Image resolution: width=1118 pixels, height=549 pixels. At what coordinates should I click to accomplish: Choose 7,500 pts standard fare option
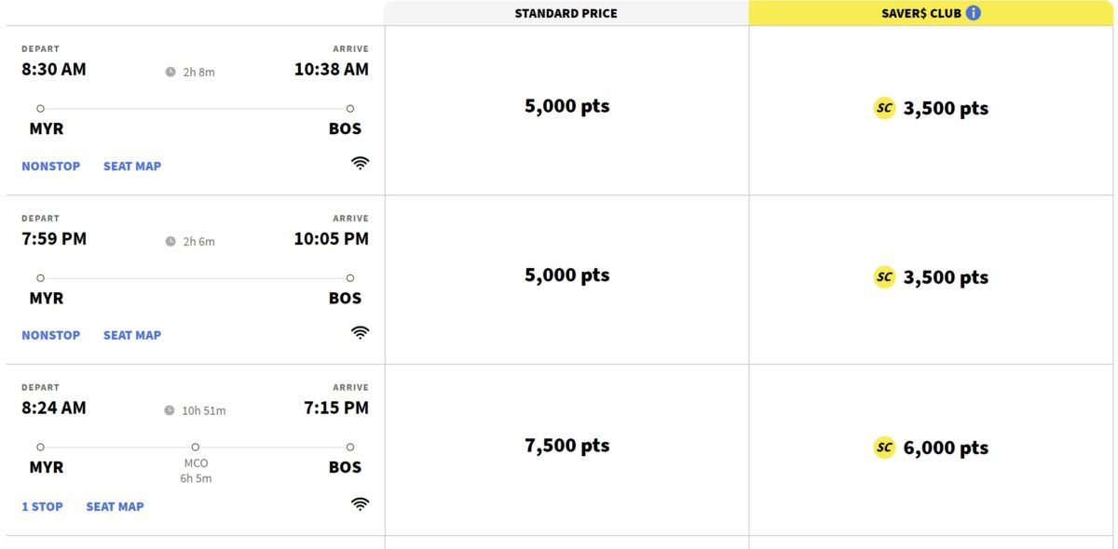click(566, 446)
